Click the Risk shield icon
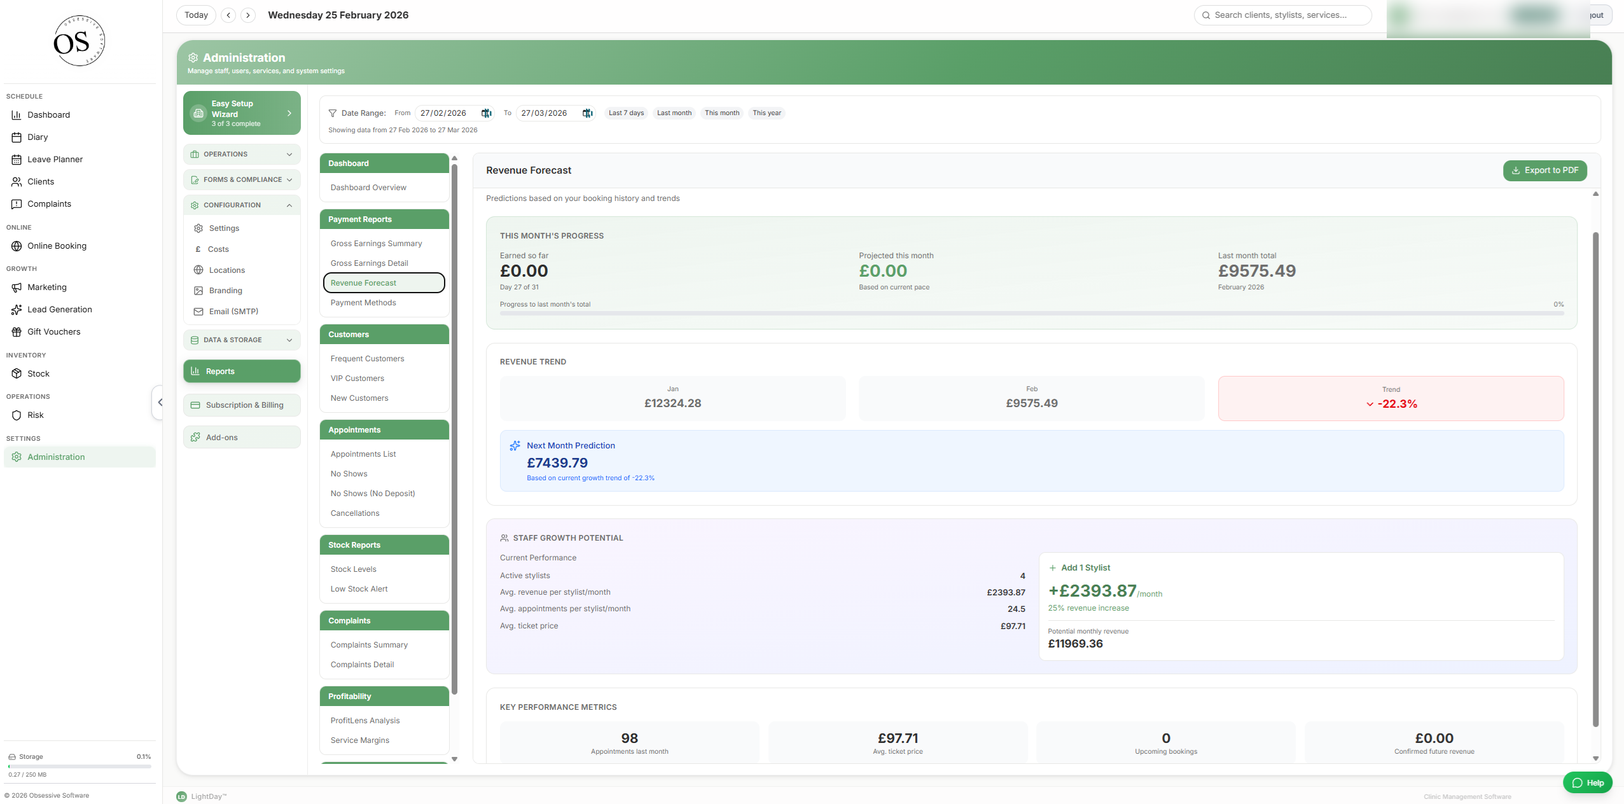 click(17, 415)
